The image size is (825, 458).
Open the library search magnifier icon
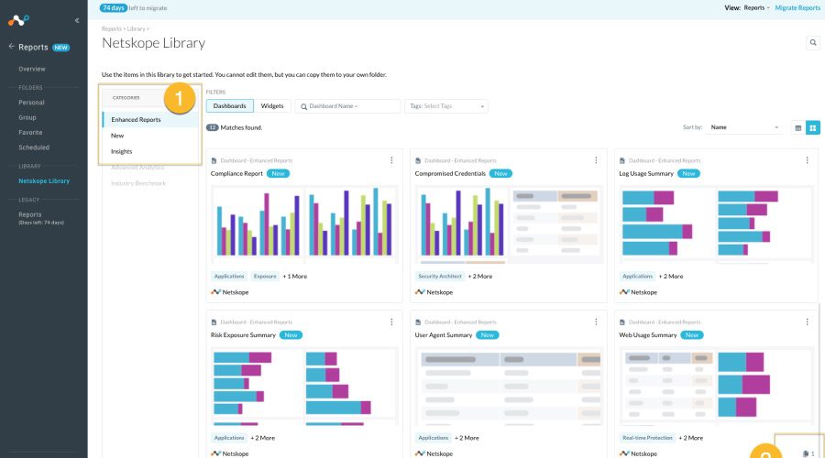(813, 42)
